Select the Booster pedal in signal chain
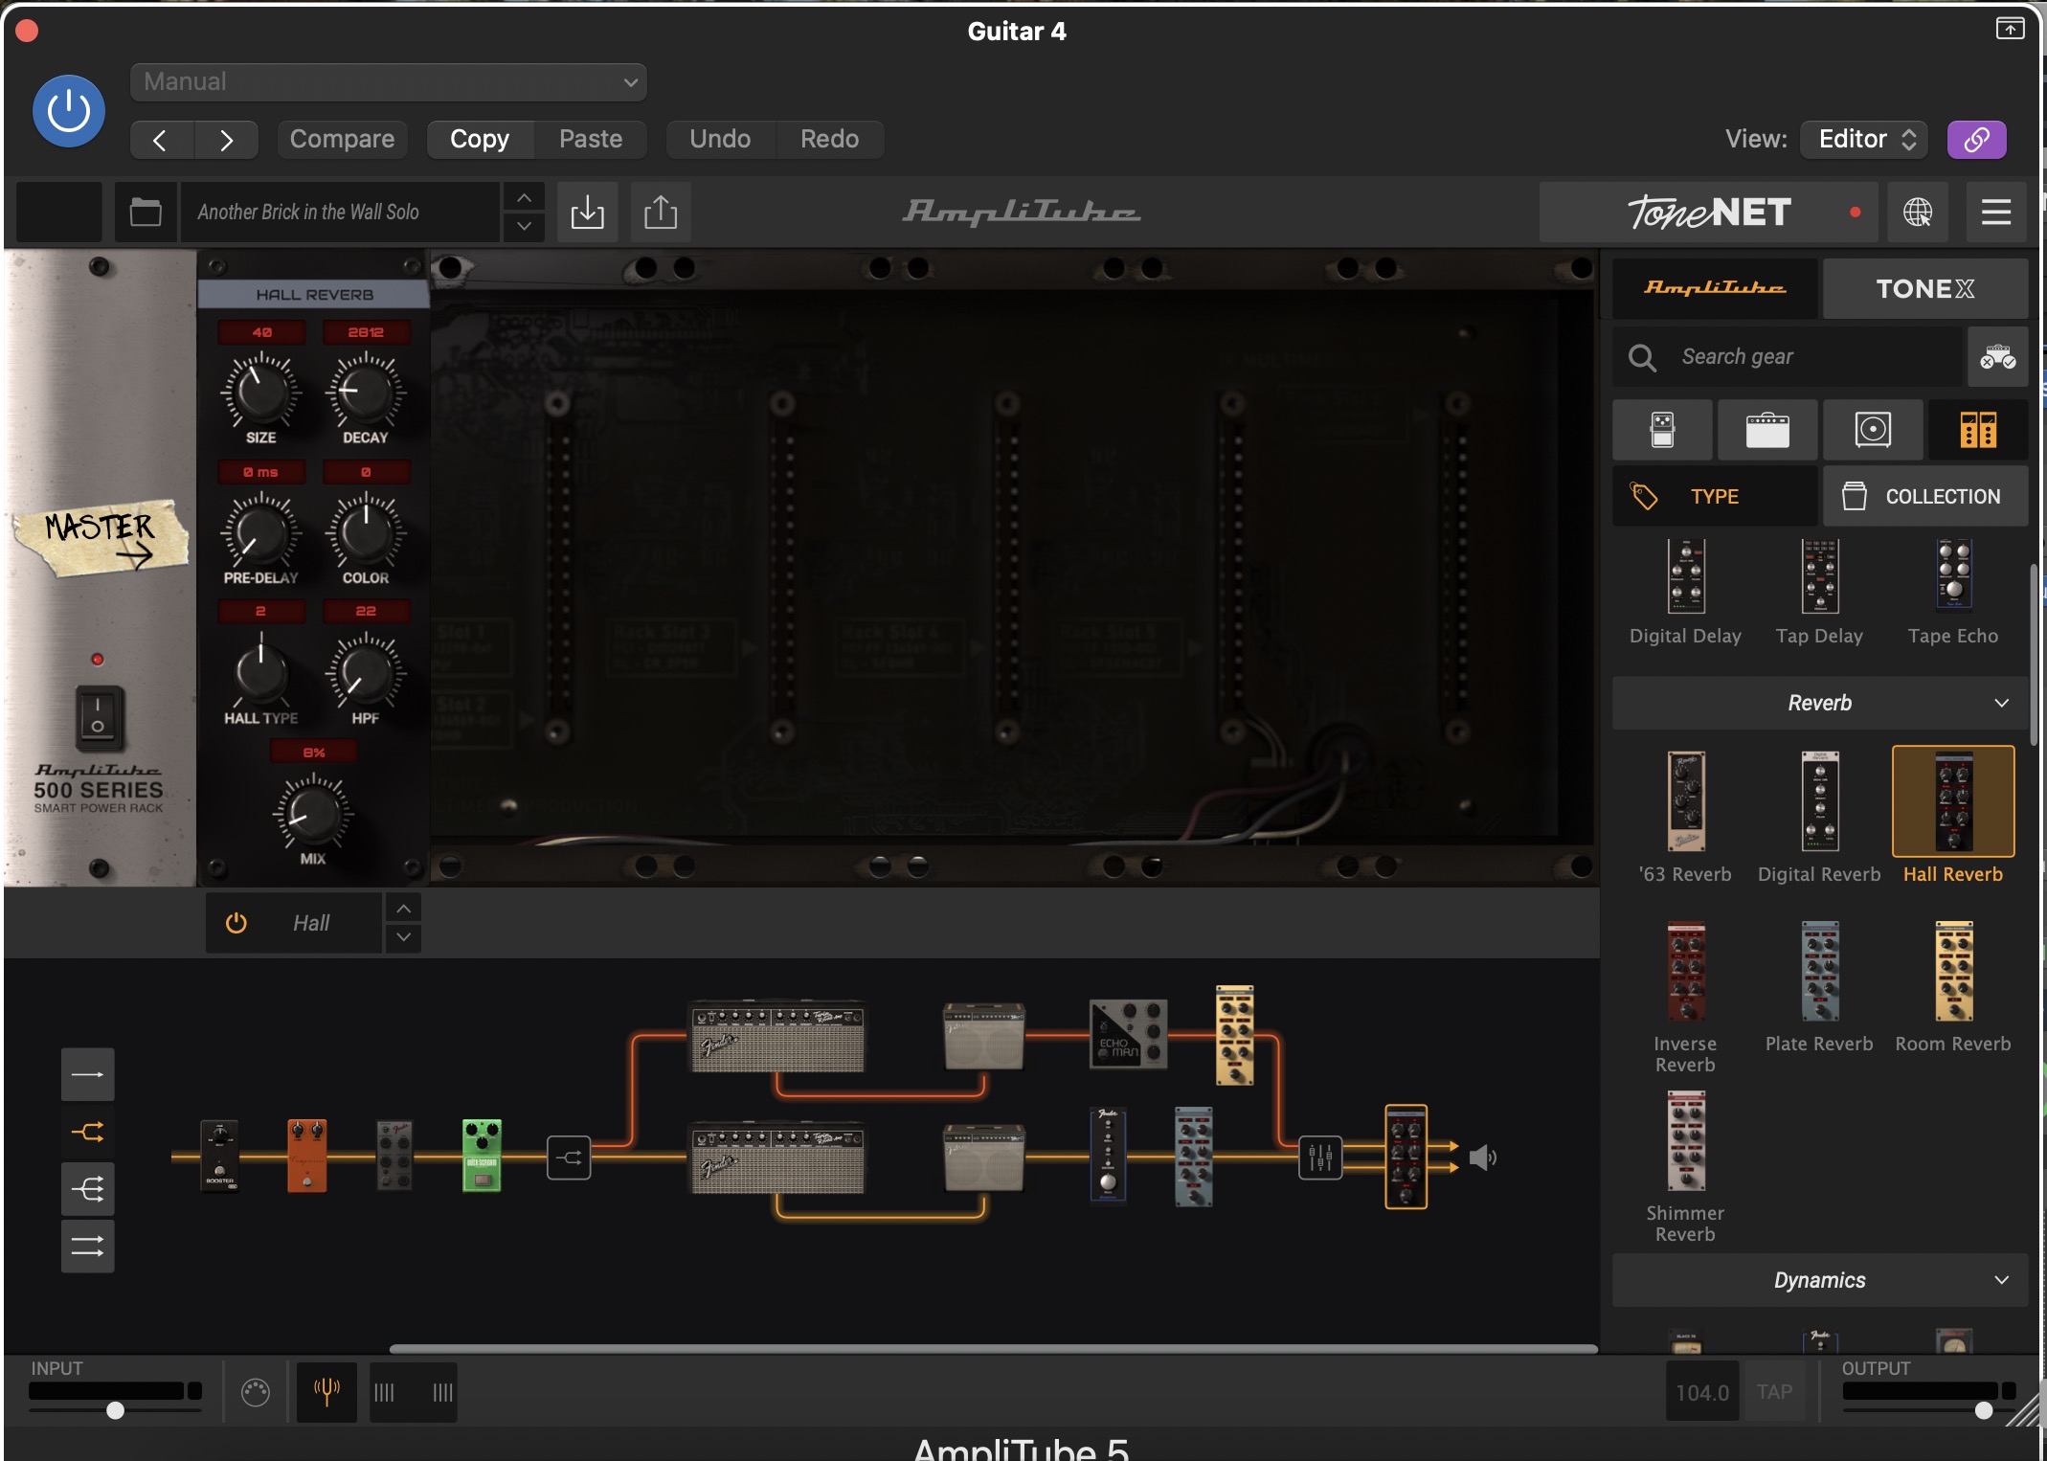This screenshot has height=1461, width=2047. tap(220, 1156)
